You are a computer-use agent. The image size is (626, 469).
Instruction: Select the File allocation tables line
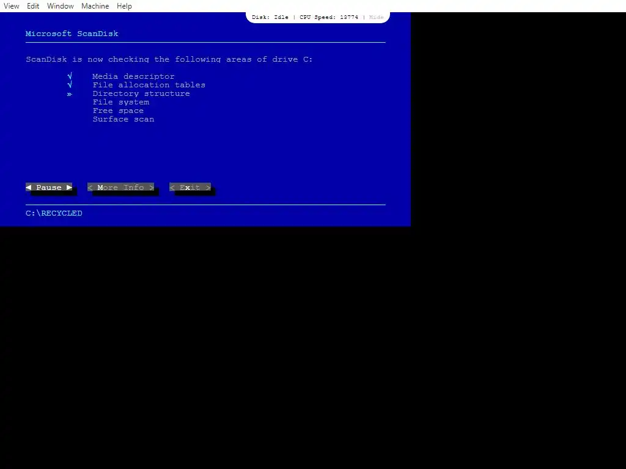point(149,85)
